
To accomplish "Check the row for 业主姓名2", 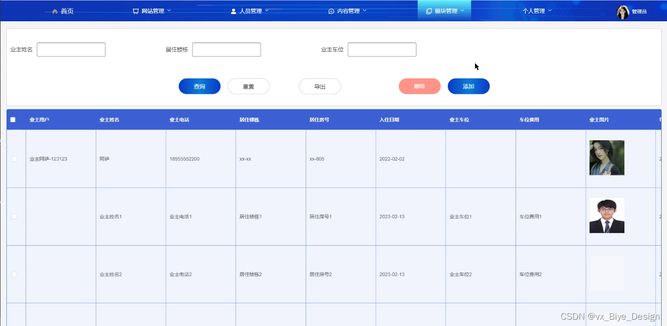I will (14, 274).
